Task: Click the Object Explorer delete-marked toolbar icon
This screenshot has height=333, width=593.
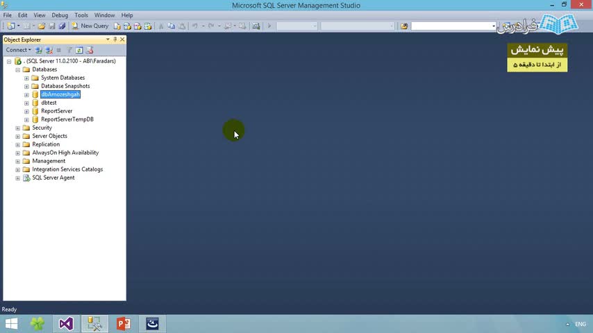Action: 90,50
